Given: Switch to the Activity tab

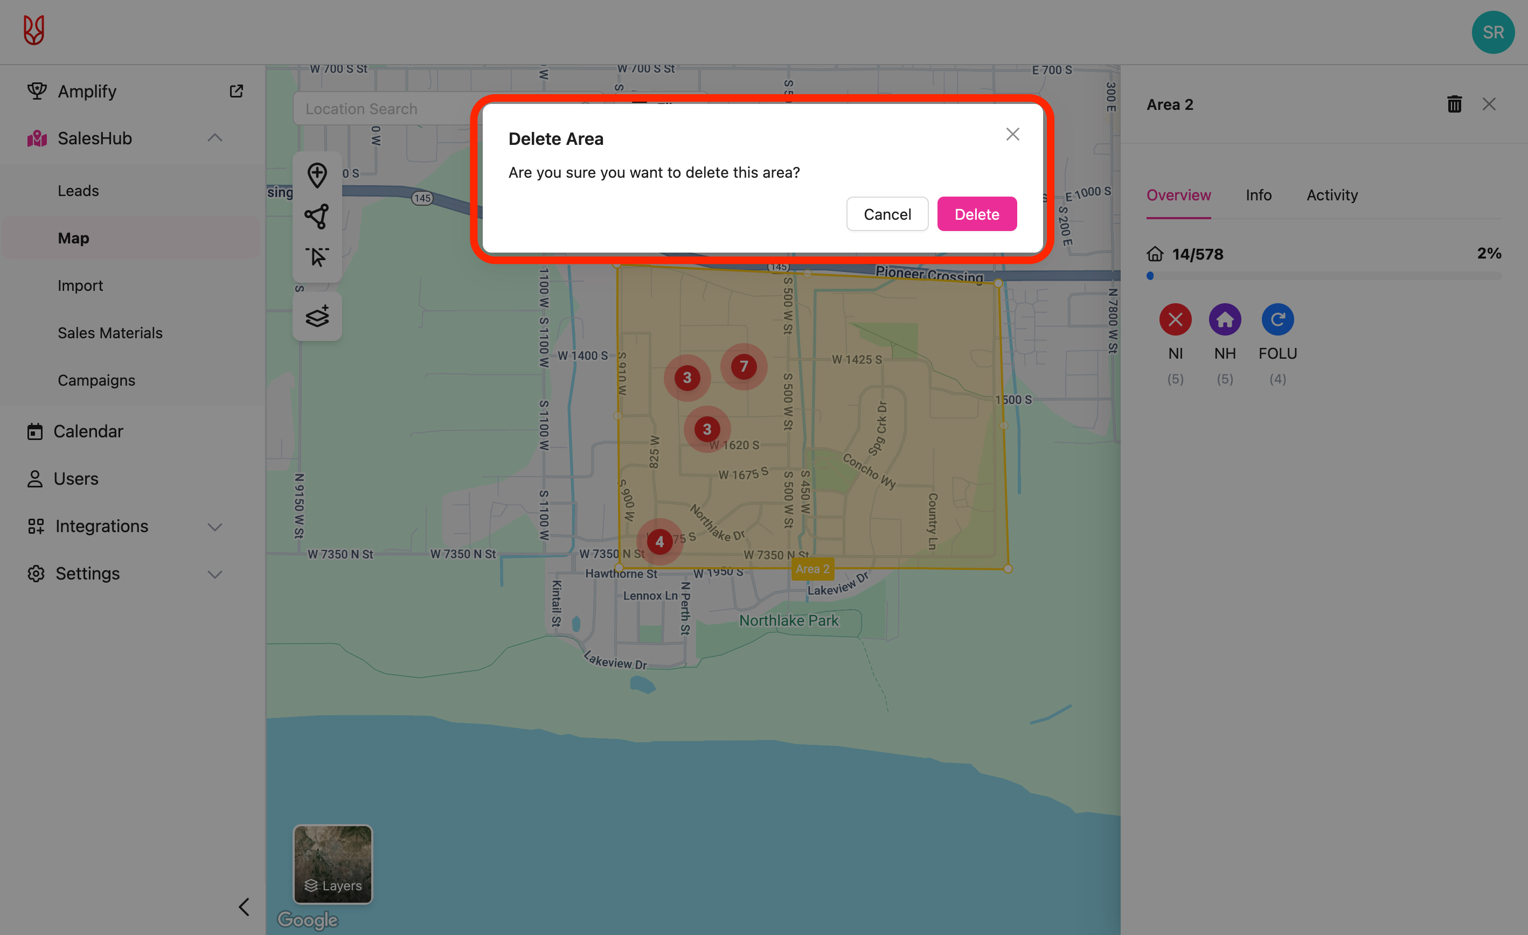Looking at the screenshot, I should point(1332,196).
